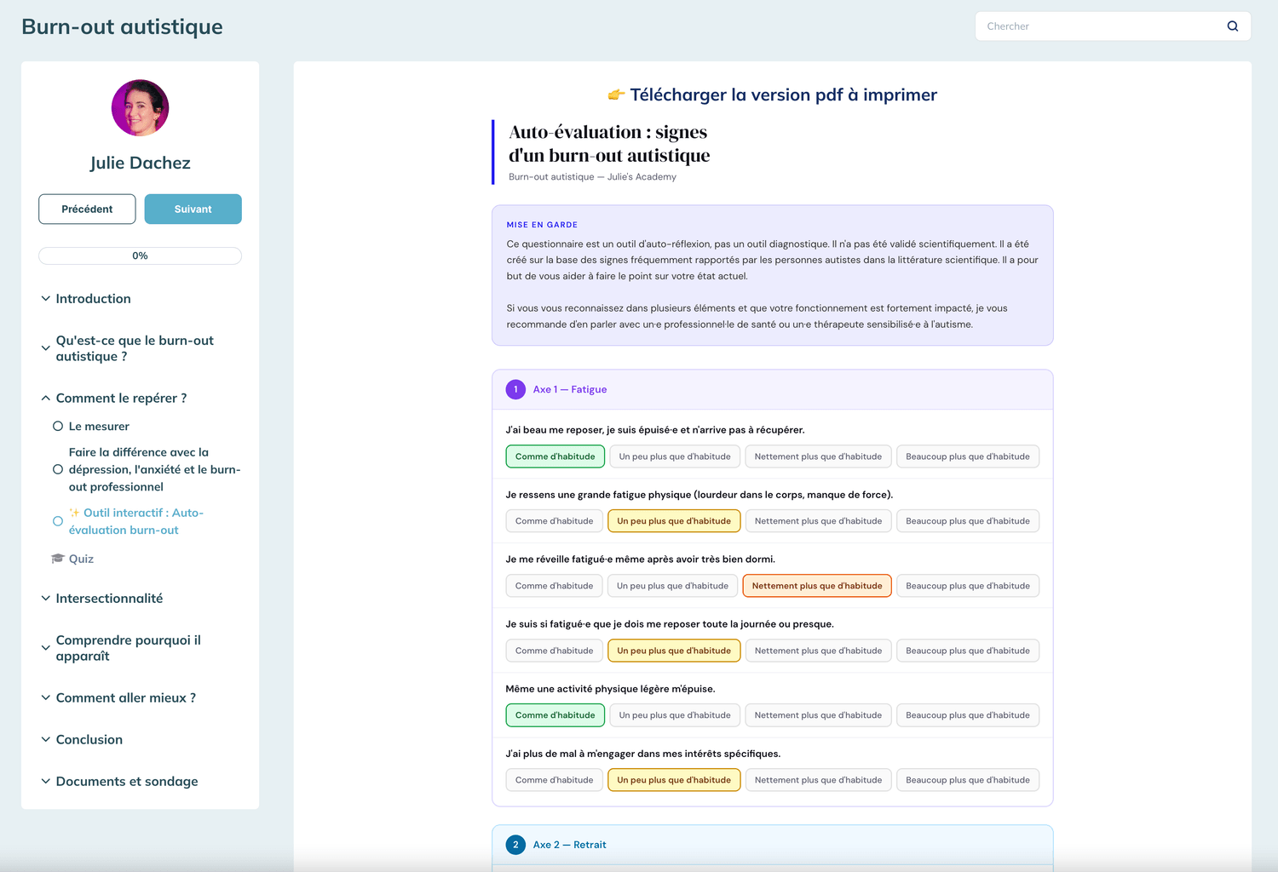Click the Suivant button
The height and width of the screenshot is (872, 1278).
pyautogui.click(x=193, y=209)
